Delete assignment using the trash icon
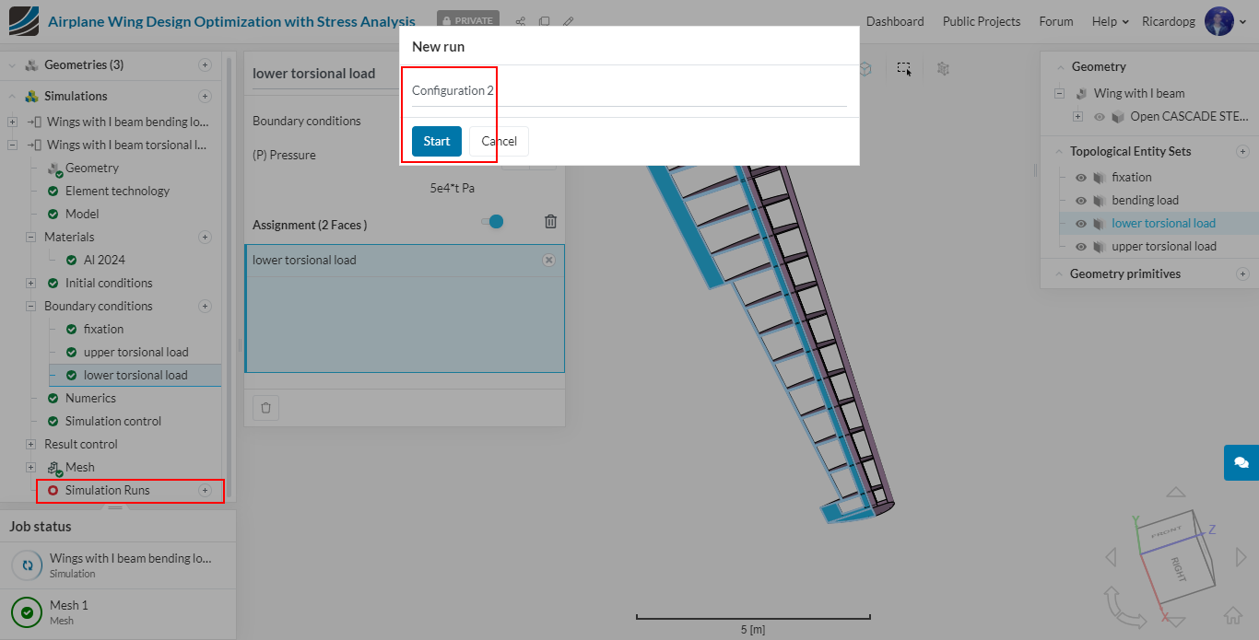The width and height of the screenshot is (1259, 640). click(550, 221)
